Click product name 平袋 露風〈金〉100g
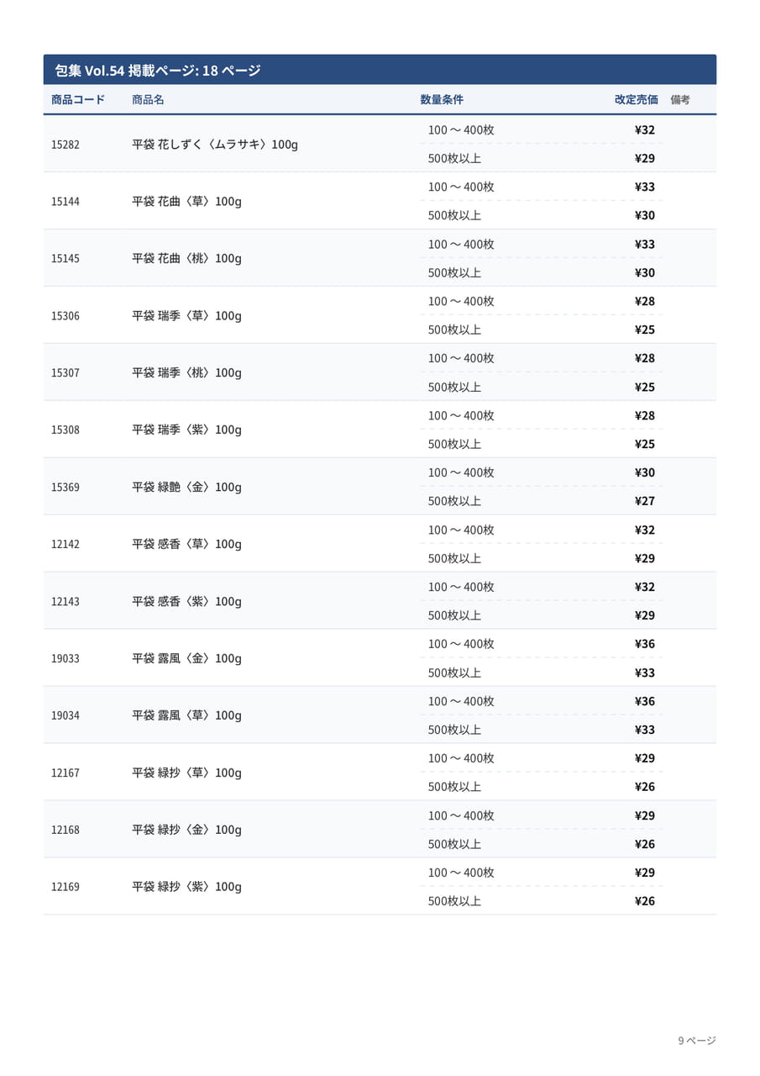 coord(186,658)
